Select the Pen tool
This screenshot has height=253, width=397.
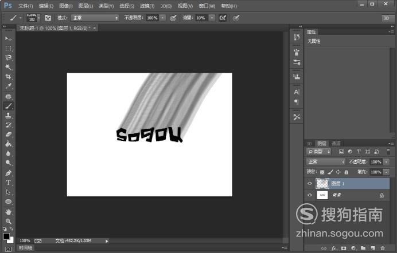(9, 173)
